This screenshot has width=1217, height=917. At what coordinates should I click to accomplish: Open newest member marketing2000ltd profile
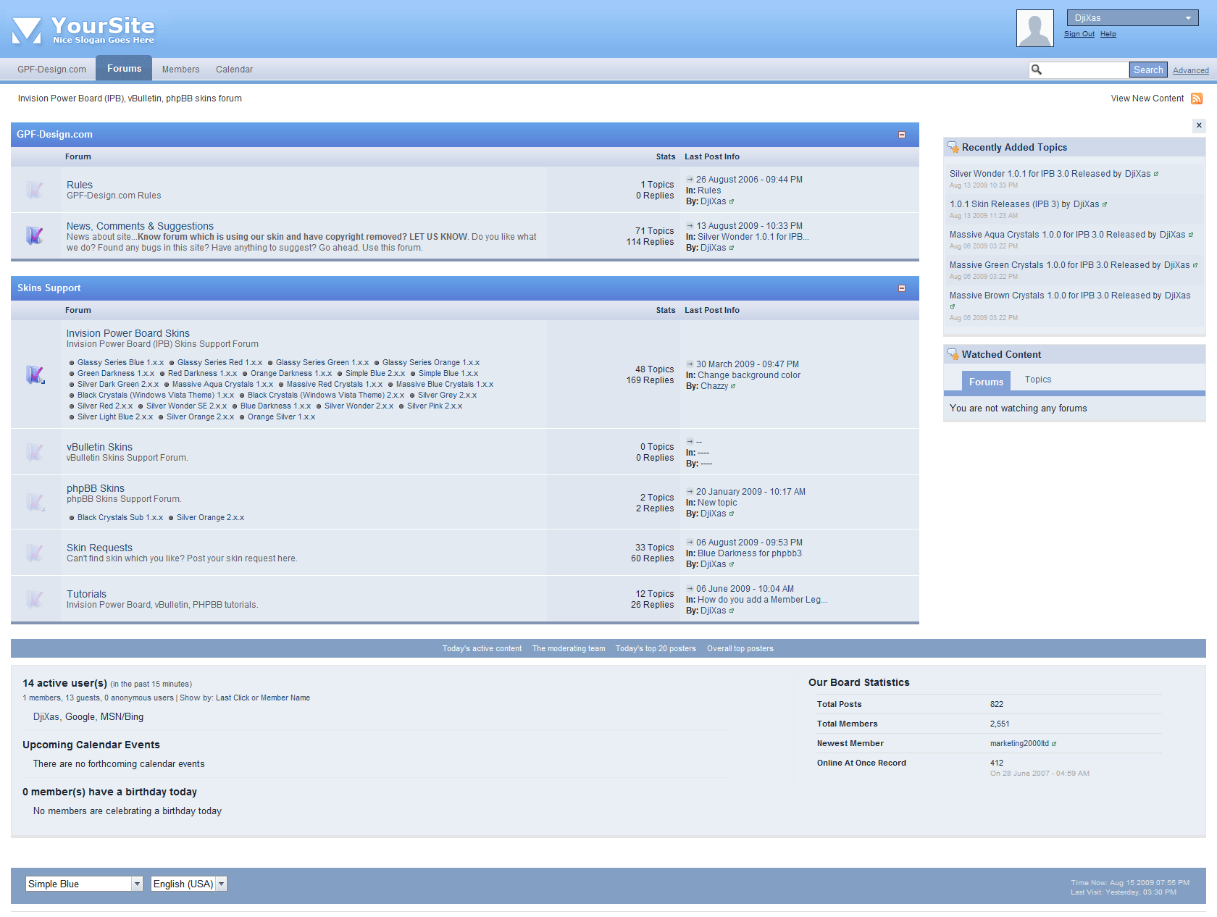[x=1019, y=743]
